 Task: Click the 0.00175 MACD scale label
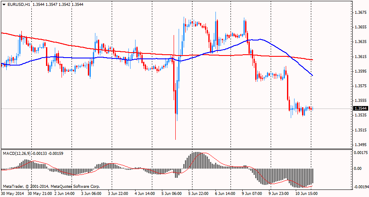[361, 153]
